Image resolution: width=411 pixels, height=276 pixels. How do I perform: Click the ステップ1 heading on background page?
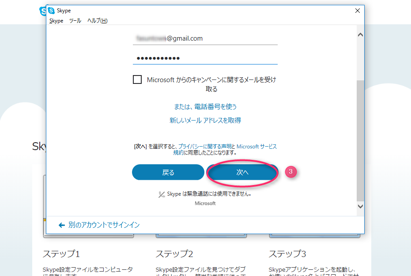pos(61,254)
